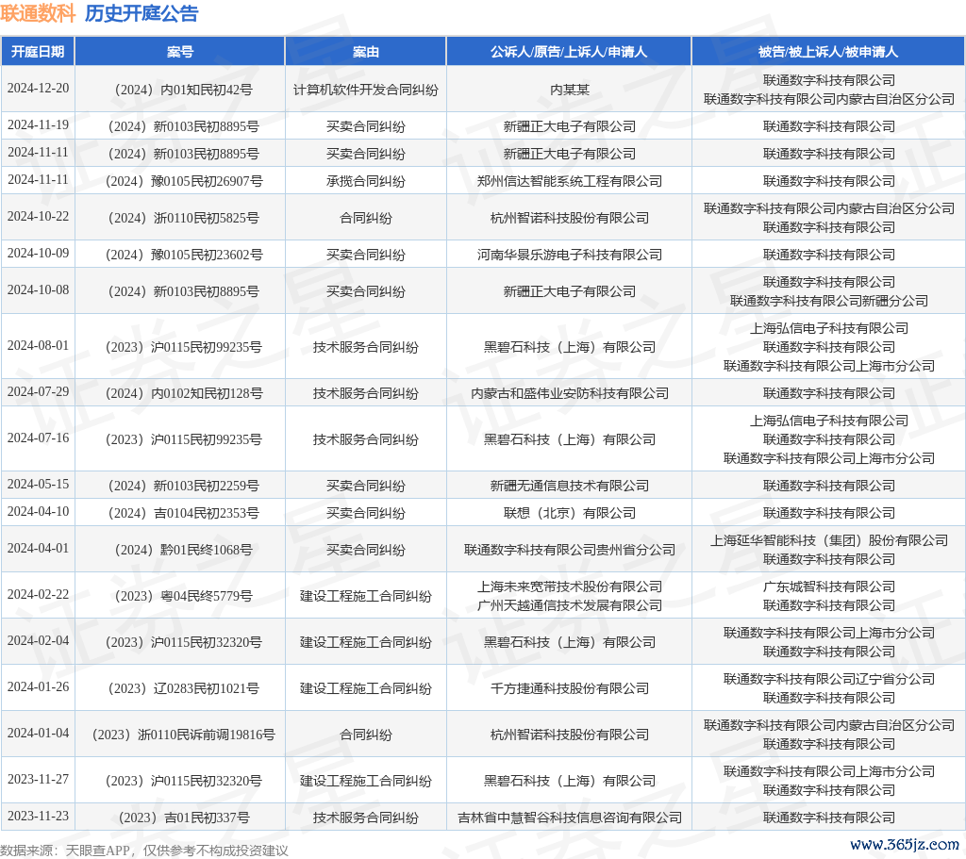Click the cell 计算机软件开发合同纠纷
This screenshot has width=966, height=859.
coord(365,90)
